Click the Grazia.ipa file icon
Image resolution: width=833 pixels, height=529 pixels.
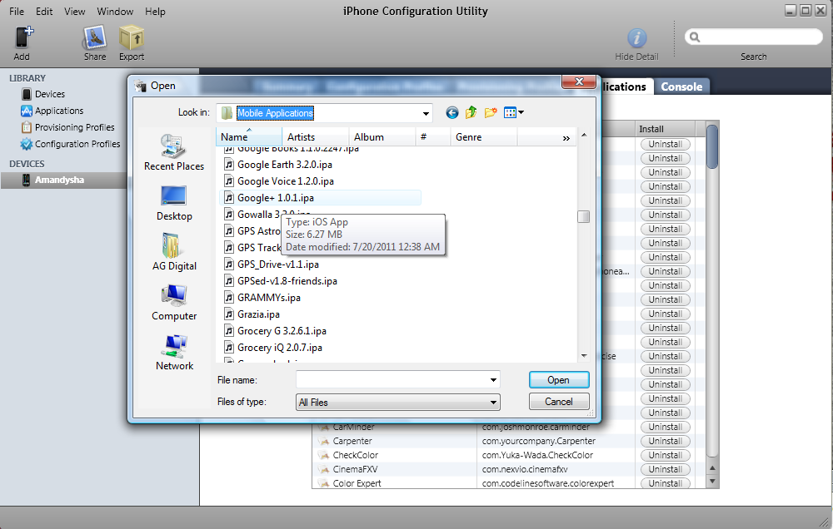(x=228, y=314)
